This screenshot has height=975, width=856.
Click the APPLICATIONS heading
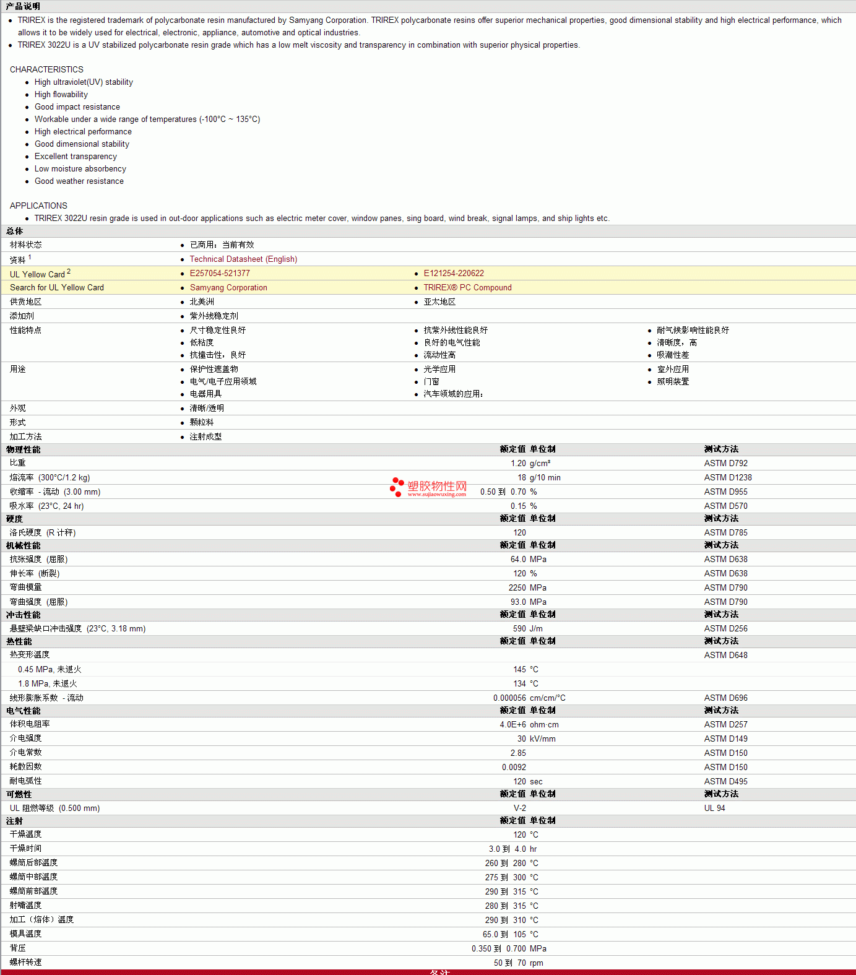tap(38, 206)
